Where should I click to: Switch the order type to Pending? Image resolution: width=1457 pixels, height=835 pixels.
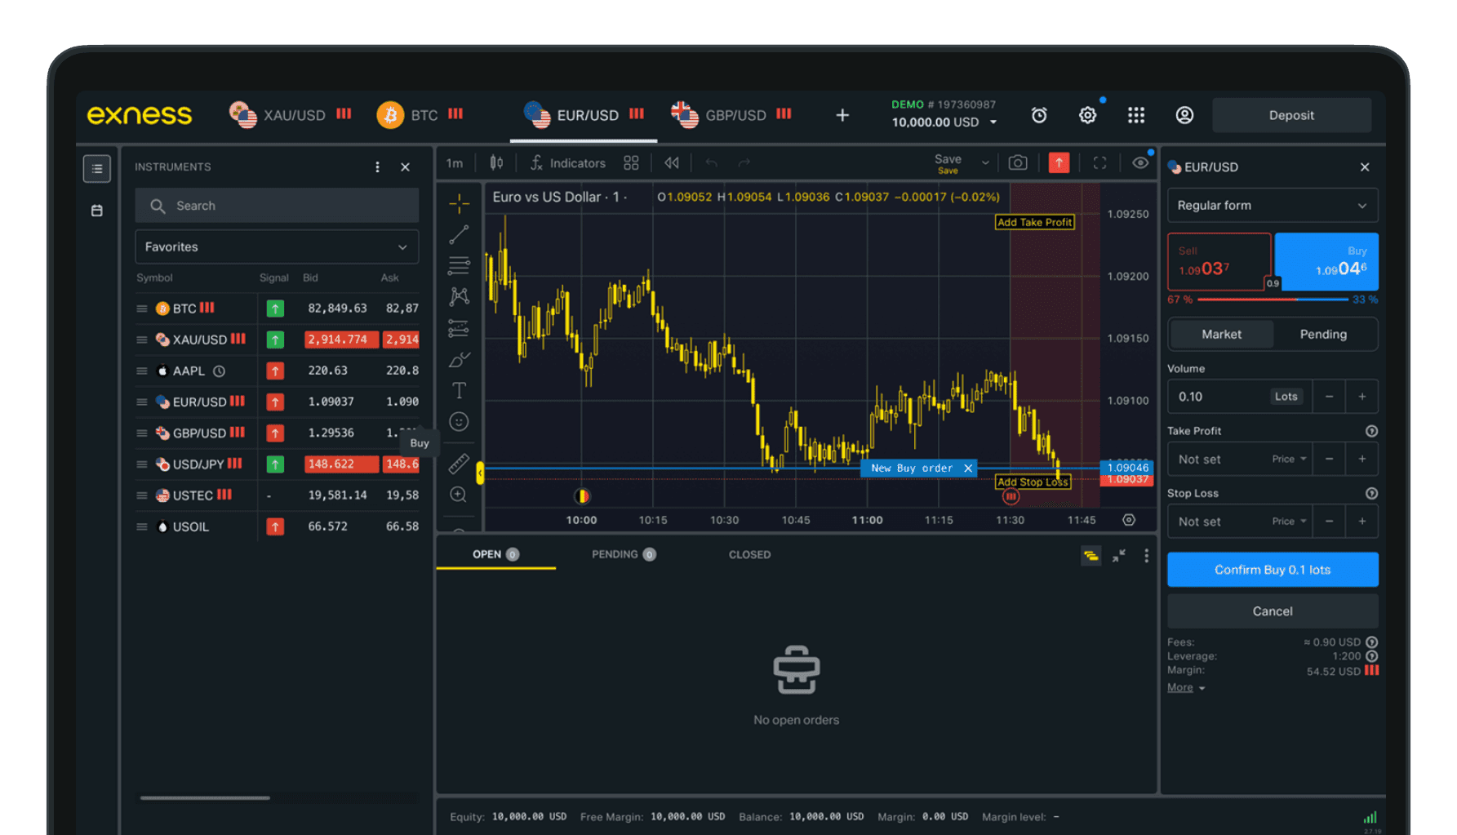tap(1323, 334)
